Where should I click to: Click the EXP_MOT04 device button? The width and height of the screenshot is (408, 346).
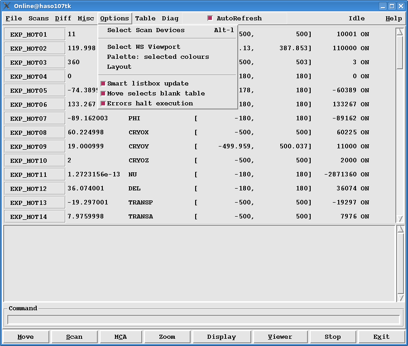coord(34,76)
